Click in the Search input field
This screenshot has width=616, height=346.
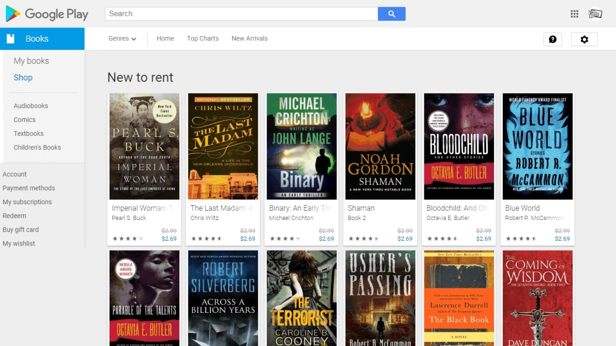click(241, 14)
